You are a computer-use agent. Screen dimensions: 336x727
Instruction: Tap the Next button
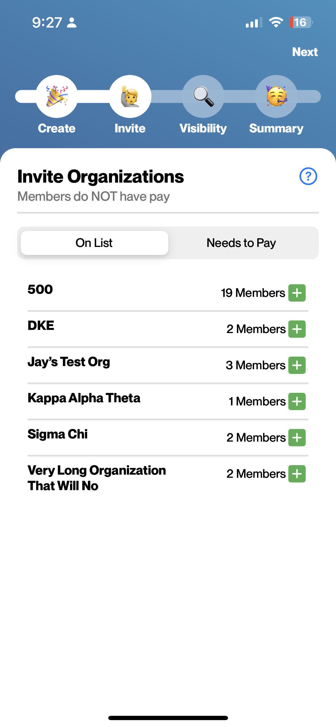305,52
